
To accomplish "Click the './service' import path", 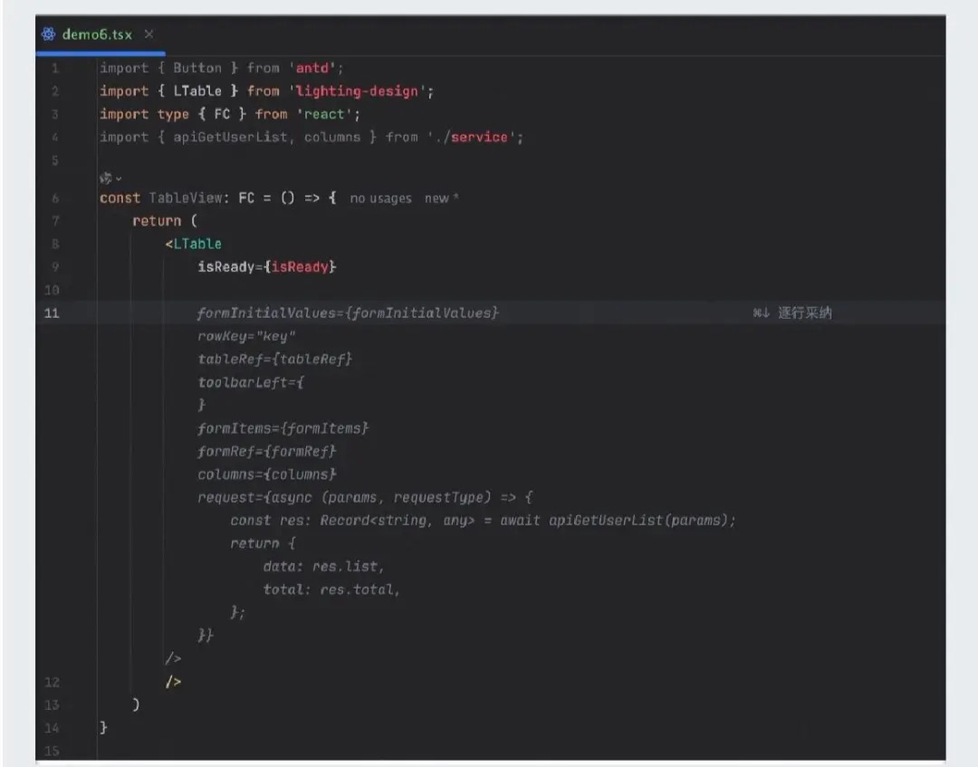I will pyautogui.click(x=472, y=137).
